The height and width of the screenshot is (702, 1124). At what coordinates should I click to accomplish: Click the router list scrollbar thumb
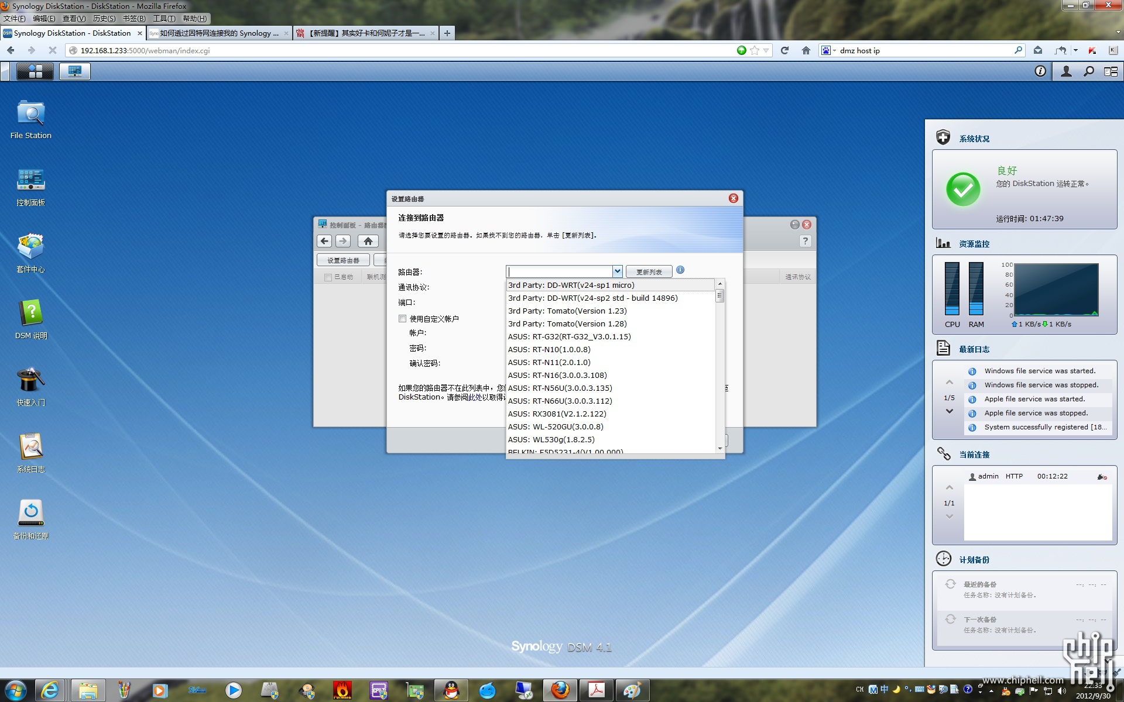tap(720, 296)
